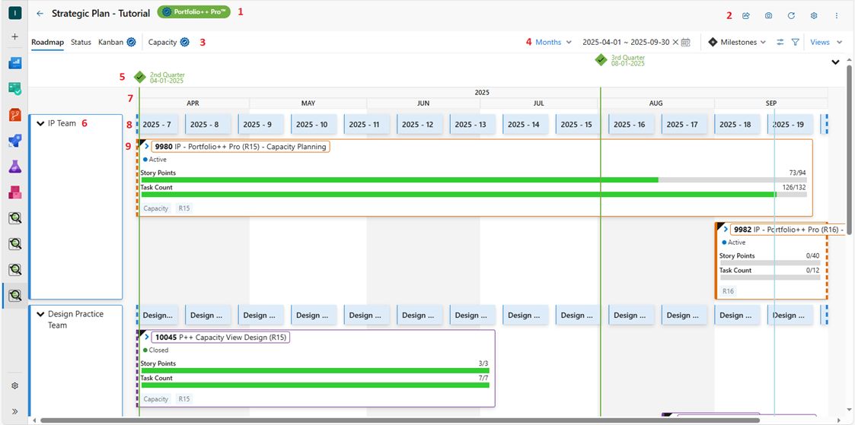Screen dimensions: 855x425
Task: Select the 2025 - 7 sprint card
Action: click(157, 124)
